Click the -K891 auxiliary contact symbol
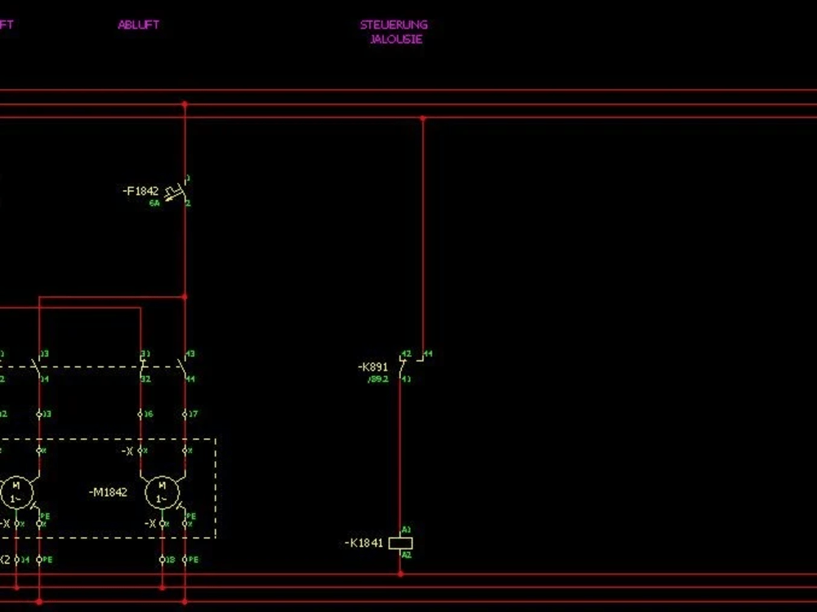Screen dimensions: 817x612 403,367
